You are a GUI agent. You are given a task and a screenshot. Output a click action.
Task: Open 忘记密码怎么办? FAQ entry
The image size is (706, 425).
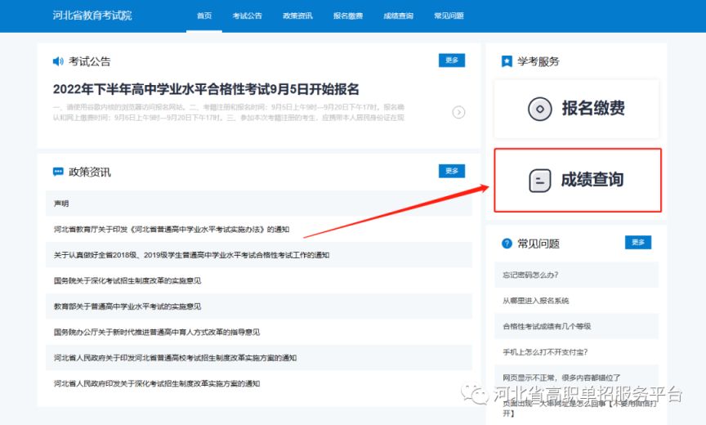(x=530, y=275)
